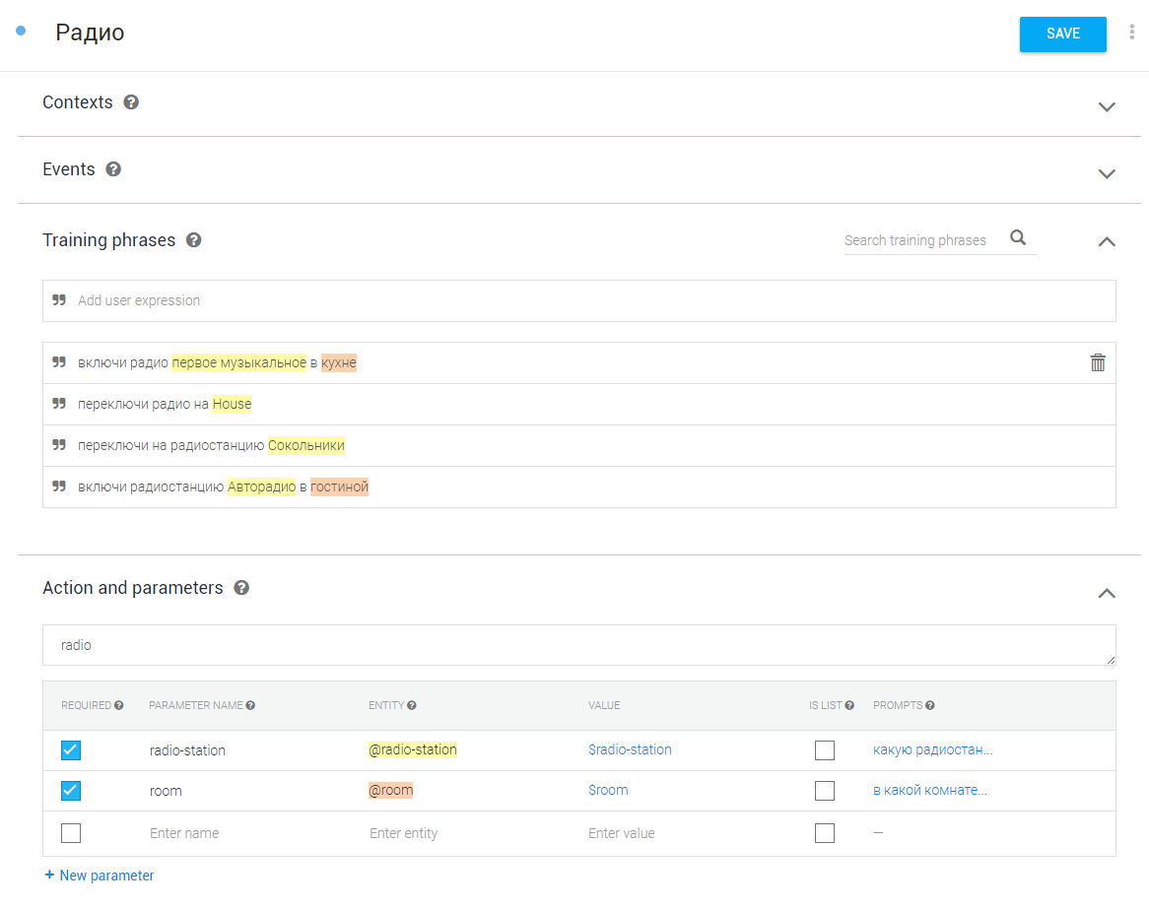Click the New parameter link
The width and height of the screenshot is (1149, 909).
pyautogui.click(x=100, y=876)
